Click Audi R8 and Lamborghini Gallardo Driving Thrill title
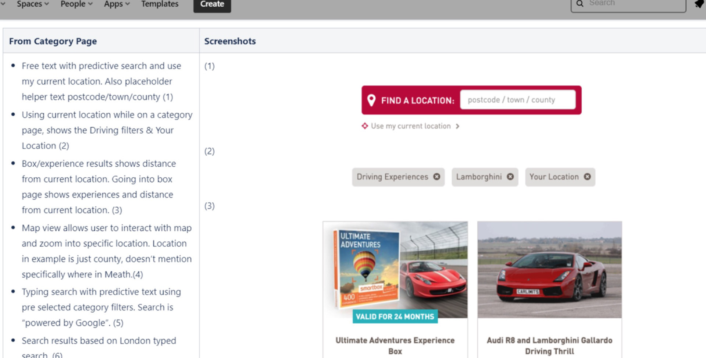The width and height of the screenshot is (706, 358). pos(550,345)
